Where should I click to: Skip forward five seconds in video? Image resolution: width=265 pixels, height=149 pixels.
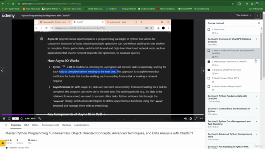pos(22,118)
